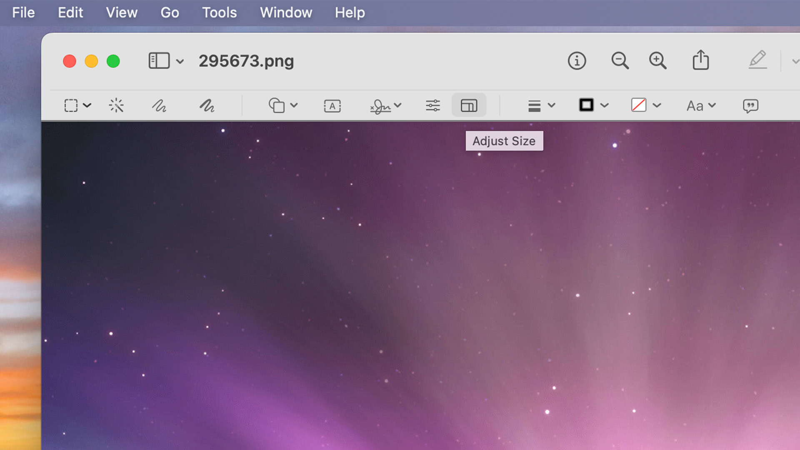
Task: Open the Adjust Color sliders tool
Action: coord(432,105)
